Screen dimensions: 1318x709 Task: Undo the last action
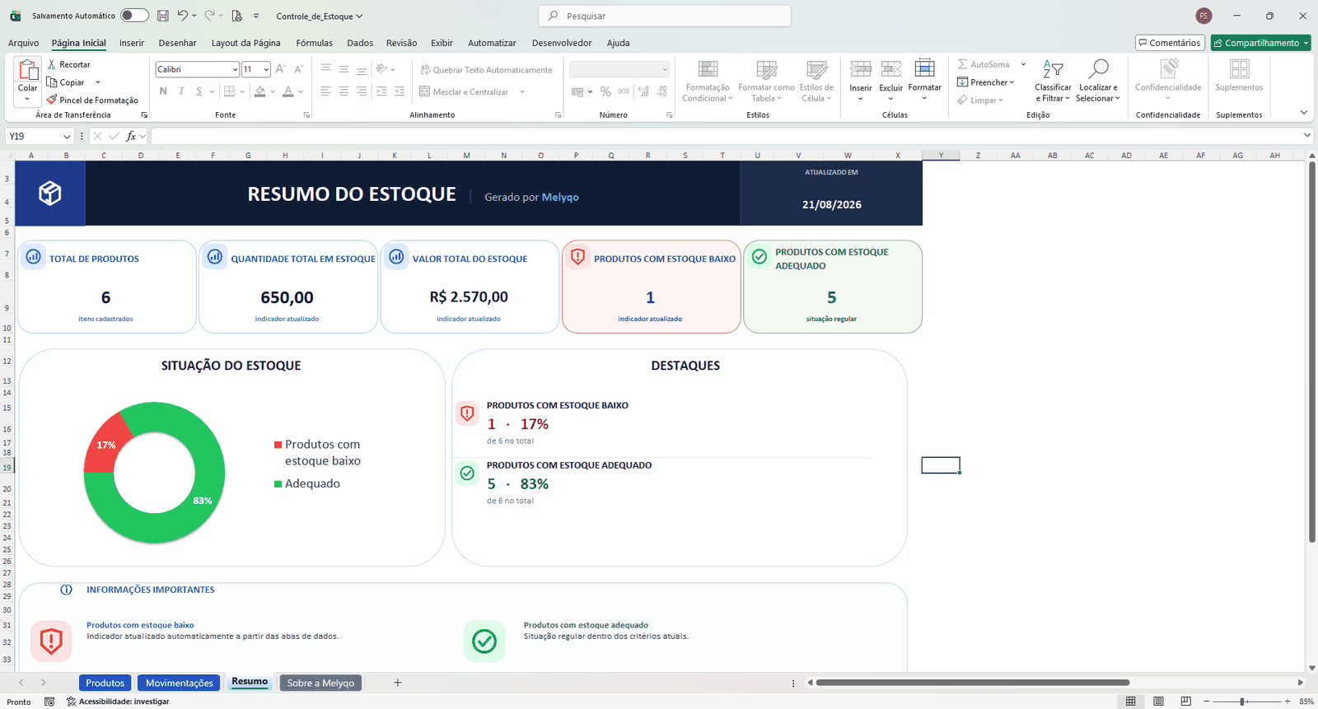point(182,16)
